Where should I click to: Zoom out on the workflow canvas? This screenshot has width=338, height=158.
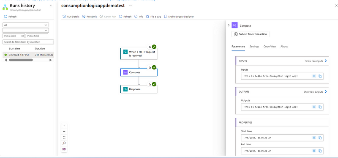click(x=64, y=132)
